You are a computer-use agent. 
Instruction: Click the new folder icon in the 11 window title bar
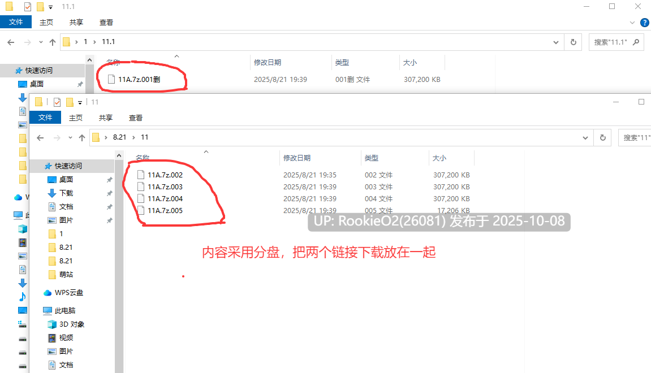point(70,102)
